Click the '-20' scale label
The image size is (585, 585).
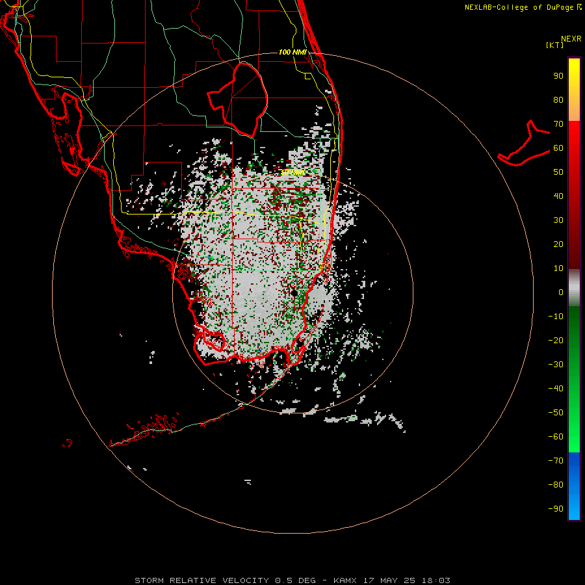click(556, 340)
